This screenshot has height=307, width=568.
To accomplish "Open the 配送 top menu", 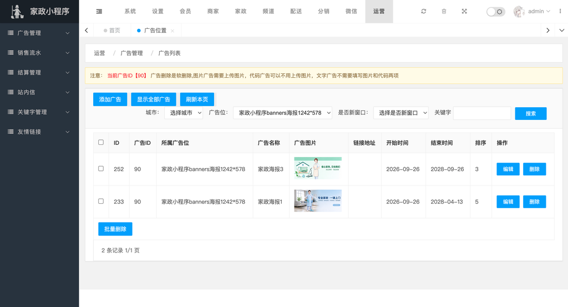I will [296, 12].
